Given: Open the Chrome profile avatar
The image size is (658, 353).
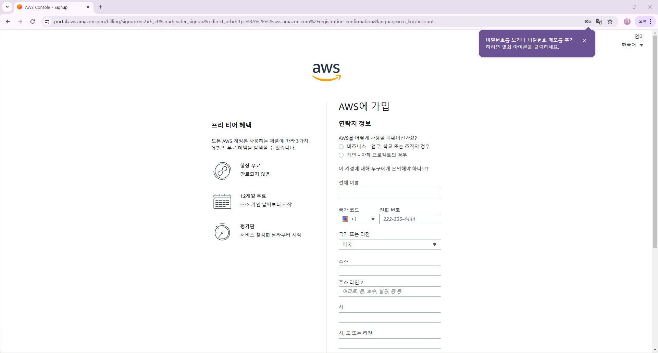Looking at the screenshot, I should tap(627, 22).
